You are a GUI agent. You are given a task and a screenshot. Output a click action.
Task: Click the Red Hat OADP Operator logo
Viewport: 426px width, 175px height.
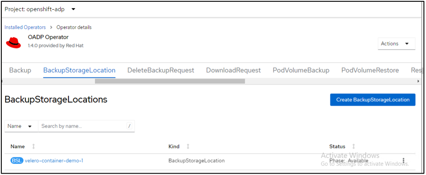[x=14, y=42]
